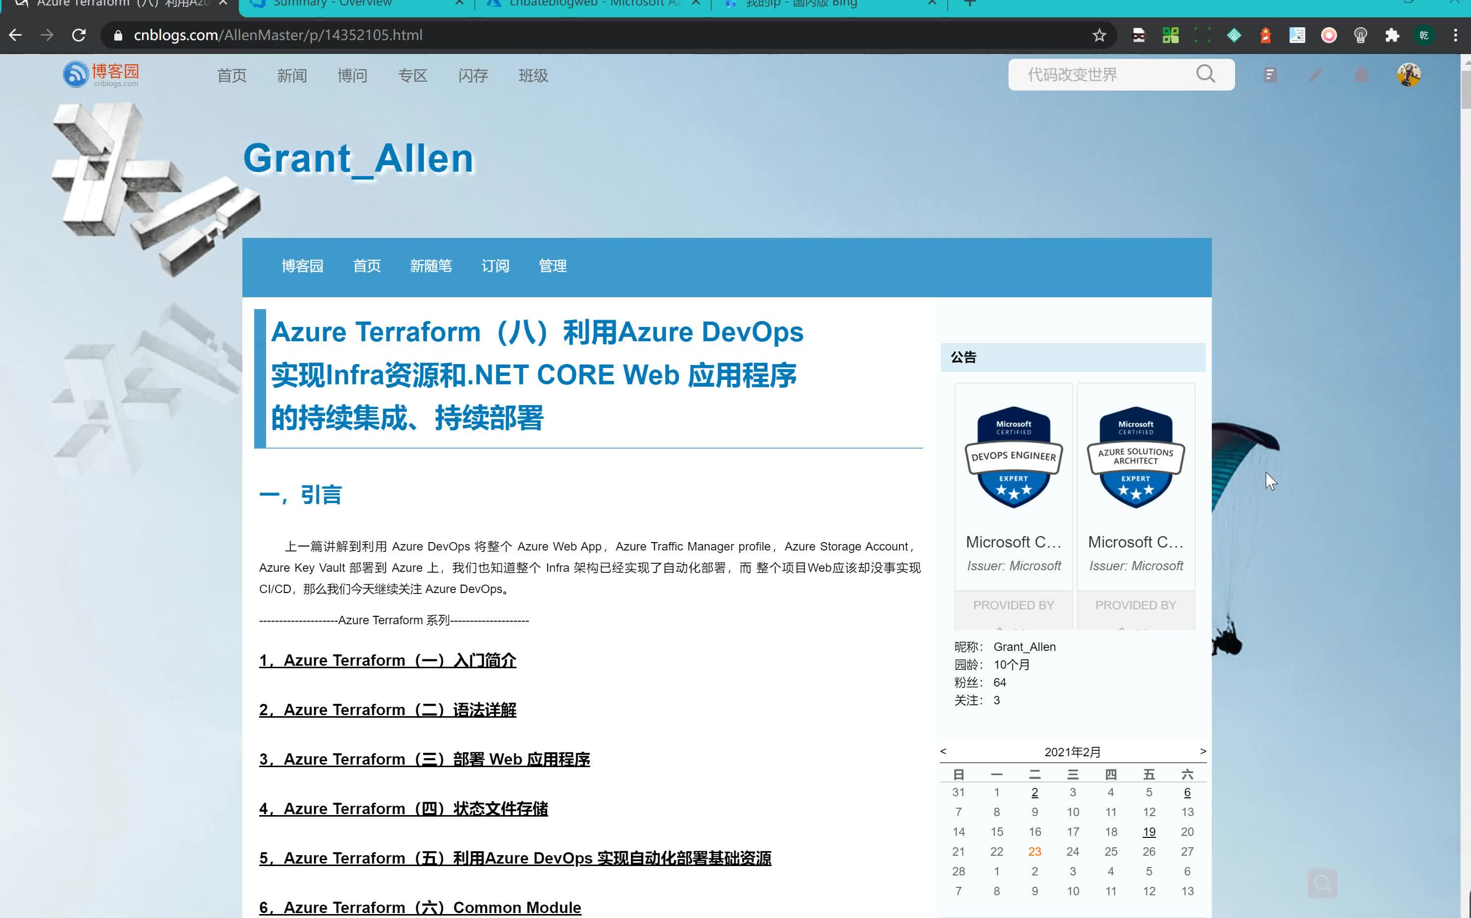Click 博客园 in the blue blog menu bar
1471x918 pixels.
coord(302,266)
